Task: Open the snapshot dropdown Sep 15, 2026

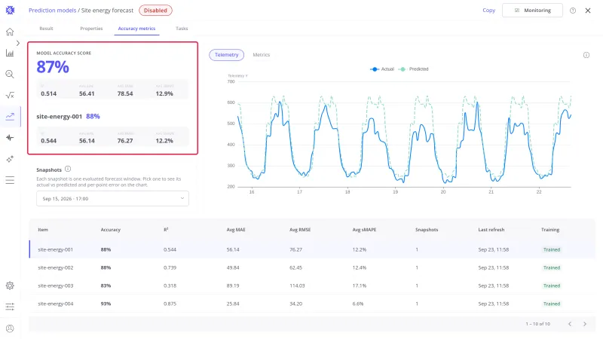Action: tap(112, 199)
